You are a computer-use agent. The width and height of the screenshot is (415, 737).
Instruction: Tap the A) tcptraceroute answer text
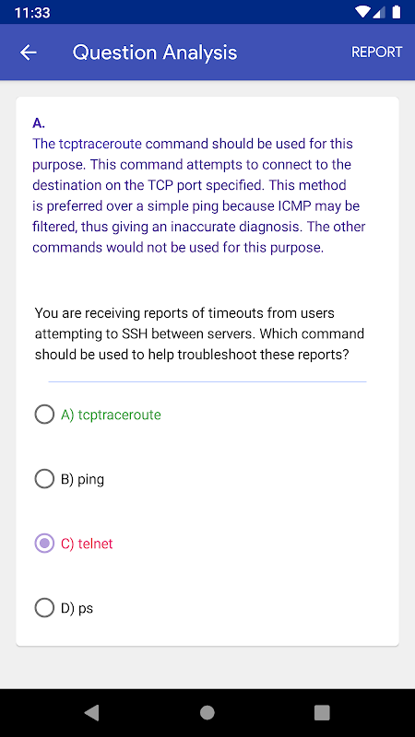point(111,415)
